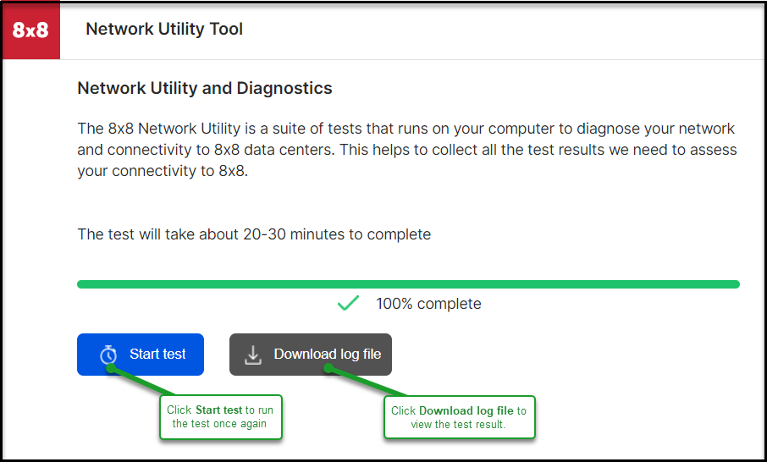Image resolution: width=767 pixels, height=462 pixels.
Task: Click the stopwatch icon in Start test
Action: point(108,355)
